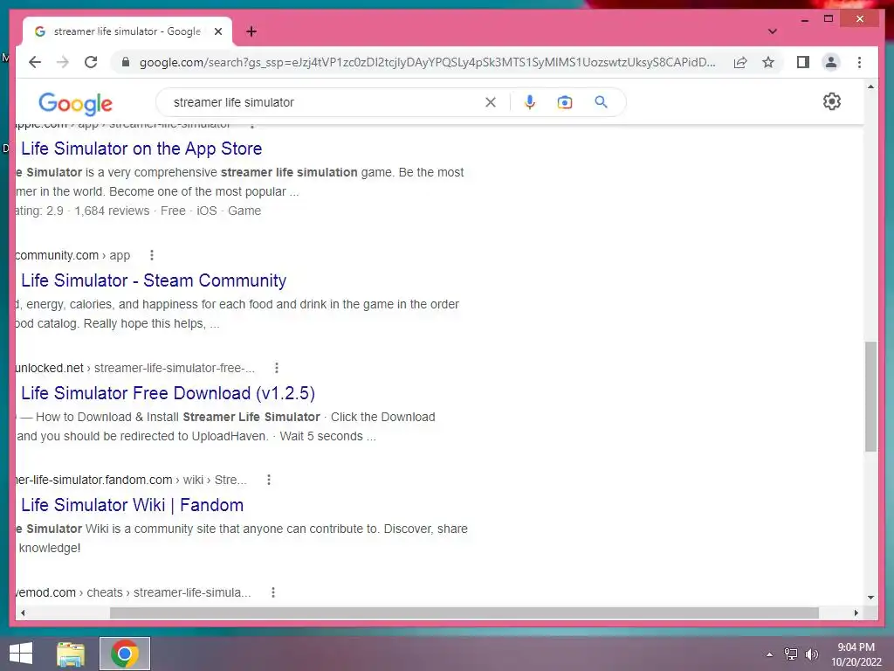
Task: Click wemod.com cheats breadcrumb text
Action: 133,592
